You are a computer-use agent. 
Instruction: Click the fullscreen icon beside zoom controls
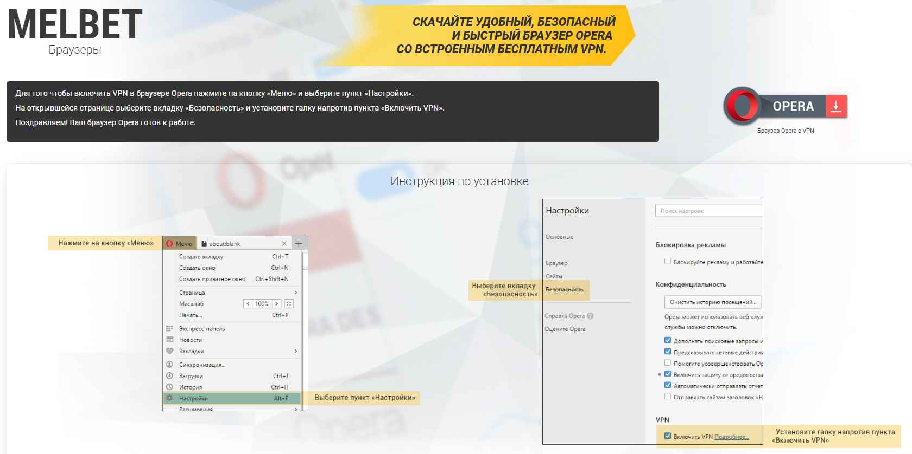(289, 304)
